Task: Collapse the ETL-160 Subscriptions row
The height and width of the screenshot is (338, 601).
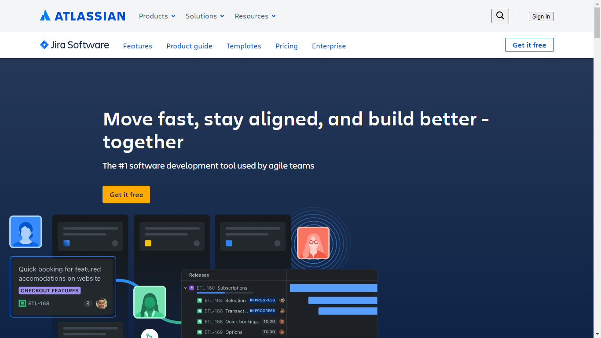Action: coord(185,288)
